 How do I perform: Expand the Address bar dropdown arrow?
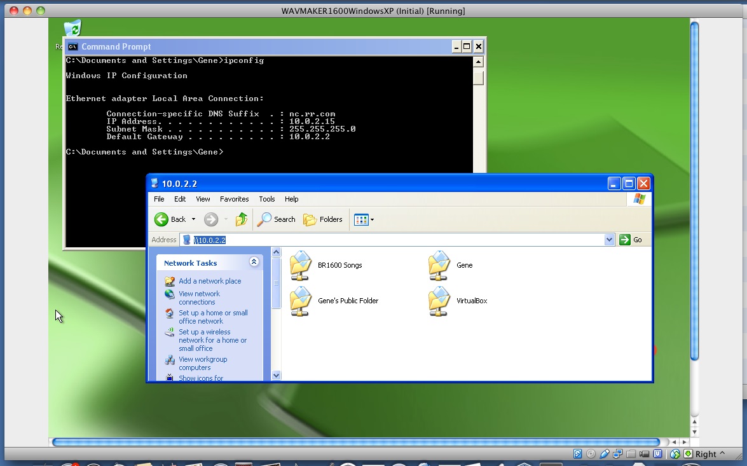pos(609,240)
